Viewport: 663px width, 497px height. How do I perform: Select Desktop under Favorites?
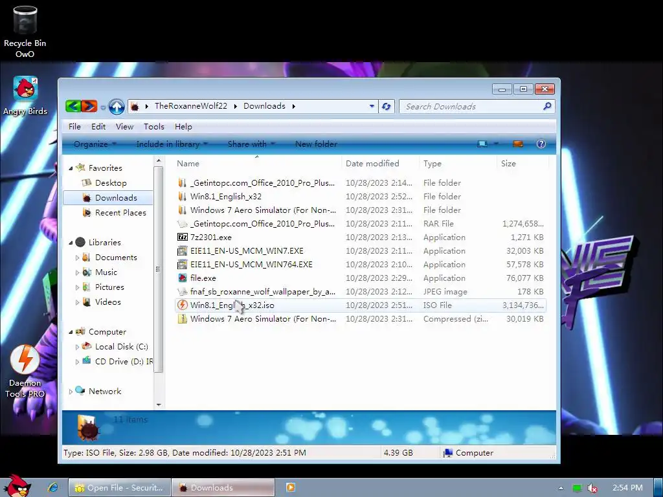click(x=110, y=183)
